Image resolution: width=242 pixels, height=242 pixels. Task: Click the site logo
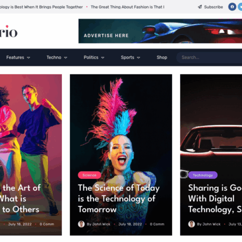click(x=8, y=32)
